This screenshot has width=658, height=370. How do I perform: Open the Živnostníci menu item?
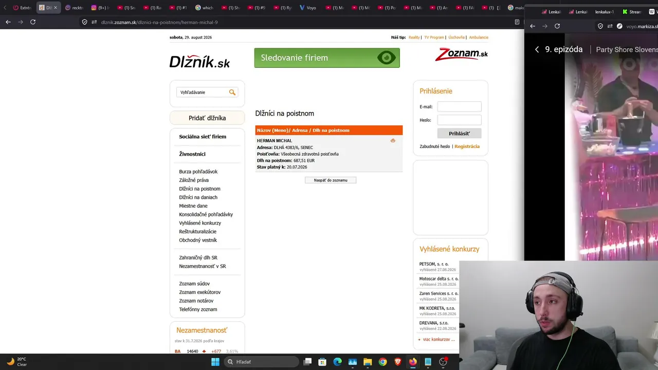click(192, 154)
